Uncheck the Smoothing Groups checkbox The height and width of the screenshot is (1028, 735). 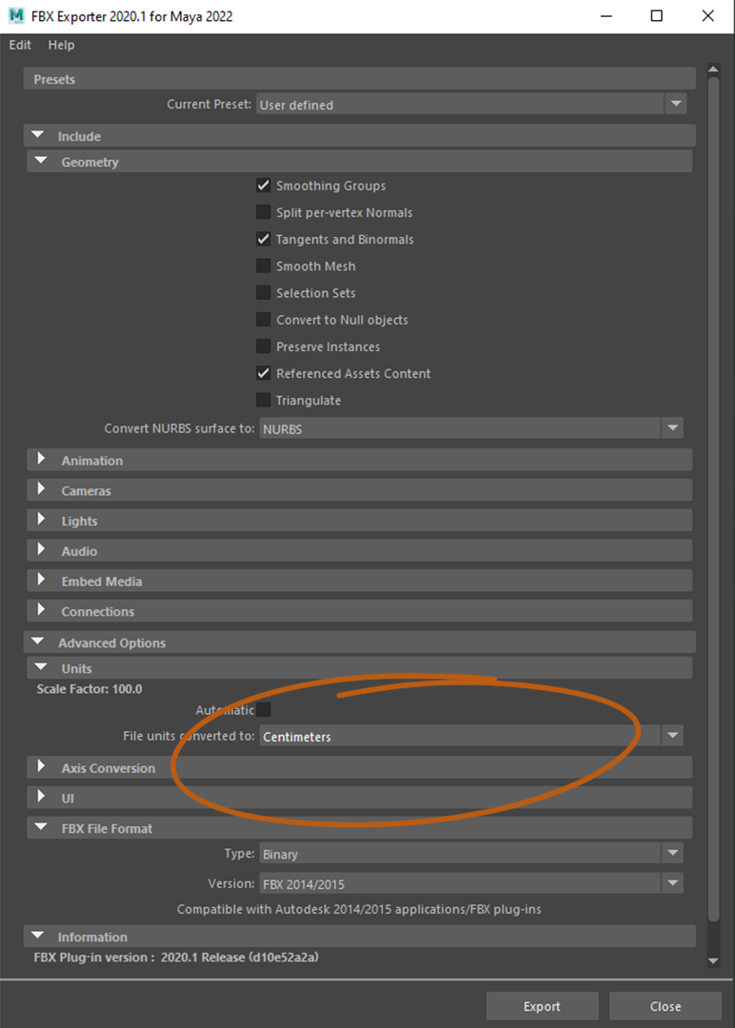coord(264,186)
